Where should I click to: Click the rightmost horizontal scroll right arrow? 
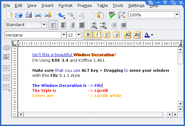(x=175, y=114)
